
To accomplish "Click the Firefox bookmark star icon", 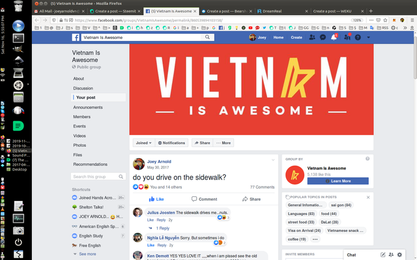I will [385, 20].
